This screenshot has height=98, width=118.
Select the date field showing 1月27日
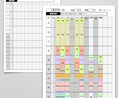(x=53, y=10)
